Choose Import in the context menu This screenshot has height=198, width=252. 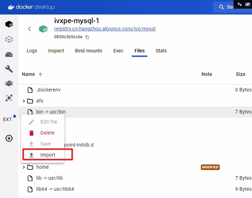[43, 155]
